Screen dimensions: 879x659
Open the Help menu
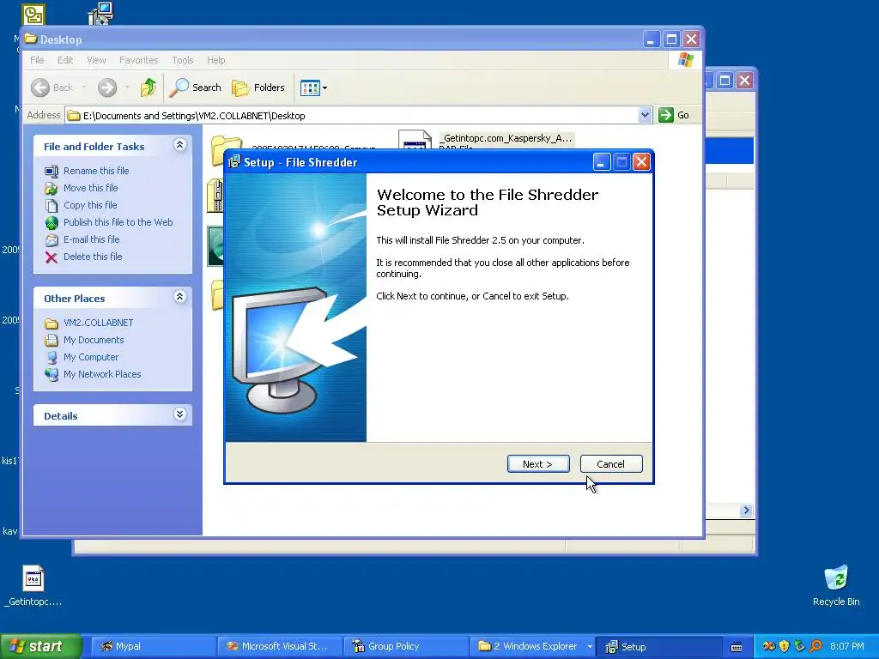(x=215, y=60)
